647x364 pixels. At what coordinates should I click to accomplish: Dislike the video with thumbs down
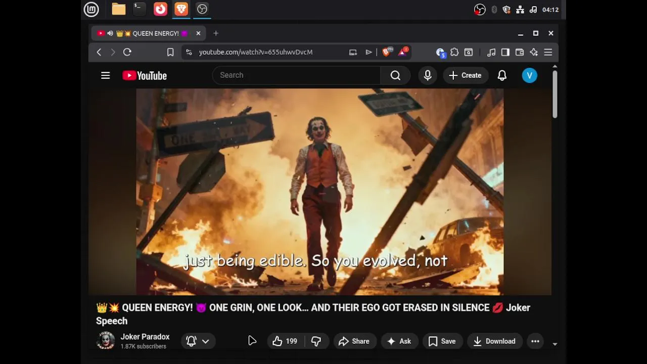tap(316, 341)
